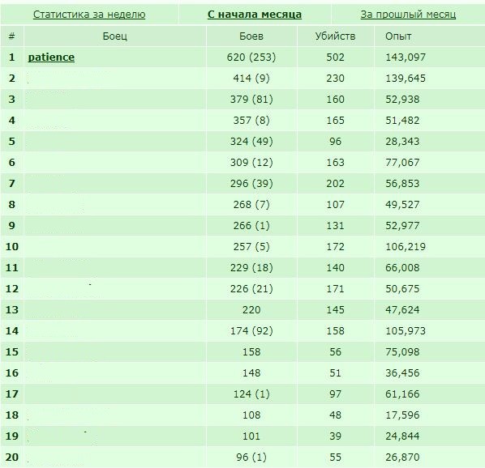
Task: Open the patience player profile link
Action: 51,57
